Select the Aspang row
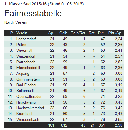This screenshot has width=128, height=130. 64,73
